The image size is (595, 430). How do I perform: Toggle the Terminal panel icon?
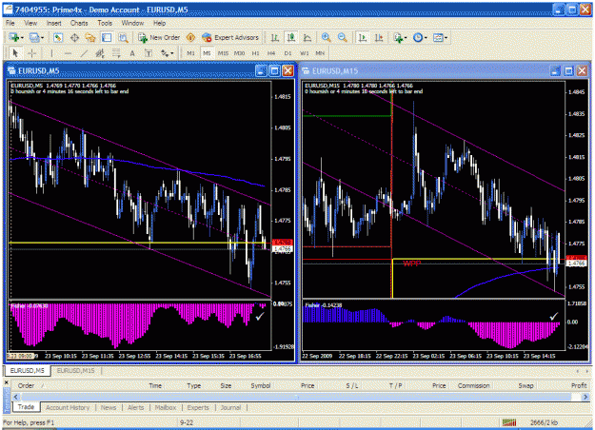point(107,37)
